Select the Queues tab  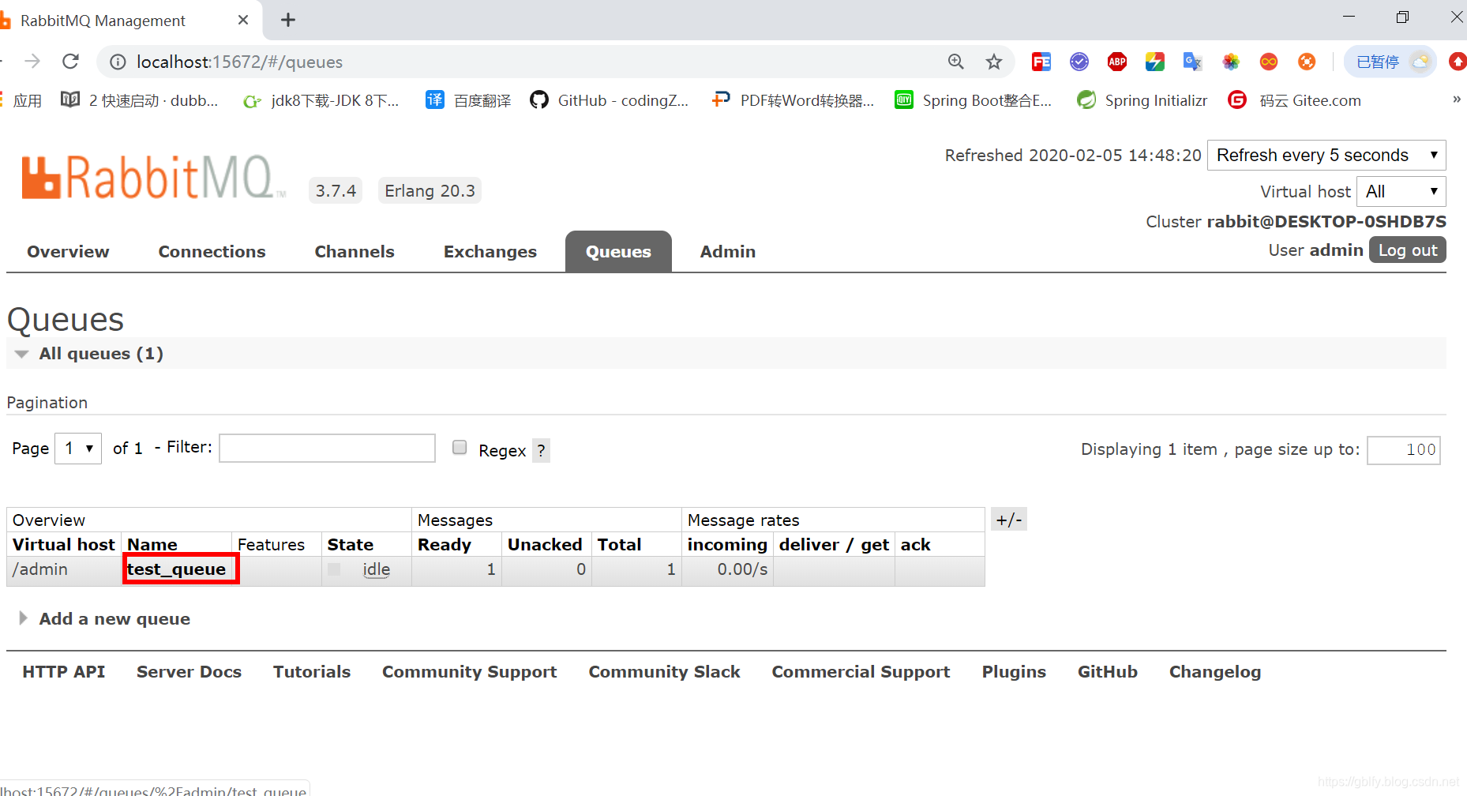pyautogui.click(x=618, y=251)
